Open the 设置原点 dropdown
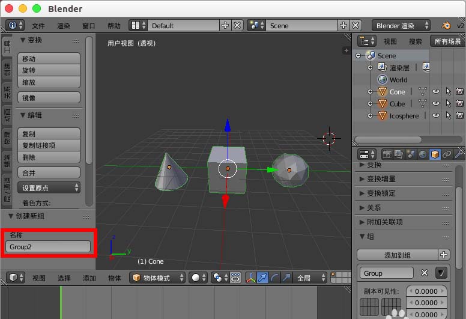 tap(49, 187)
